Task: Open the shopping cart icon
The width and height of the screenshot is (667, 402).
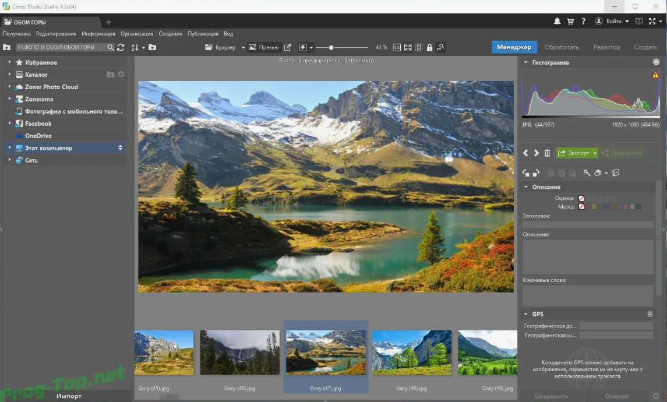Action: coord(570,22)
